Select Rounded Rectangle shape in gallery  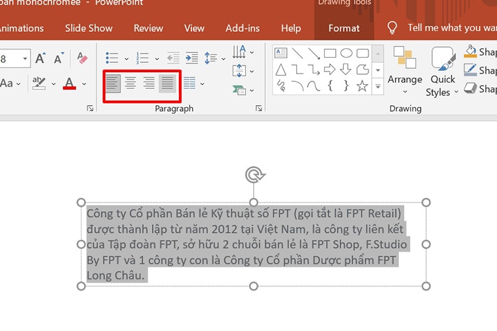click(362, 53)
